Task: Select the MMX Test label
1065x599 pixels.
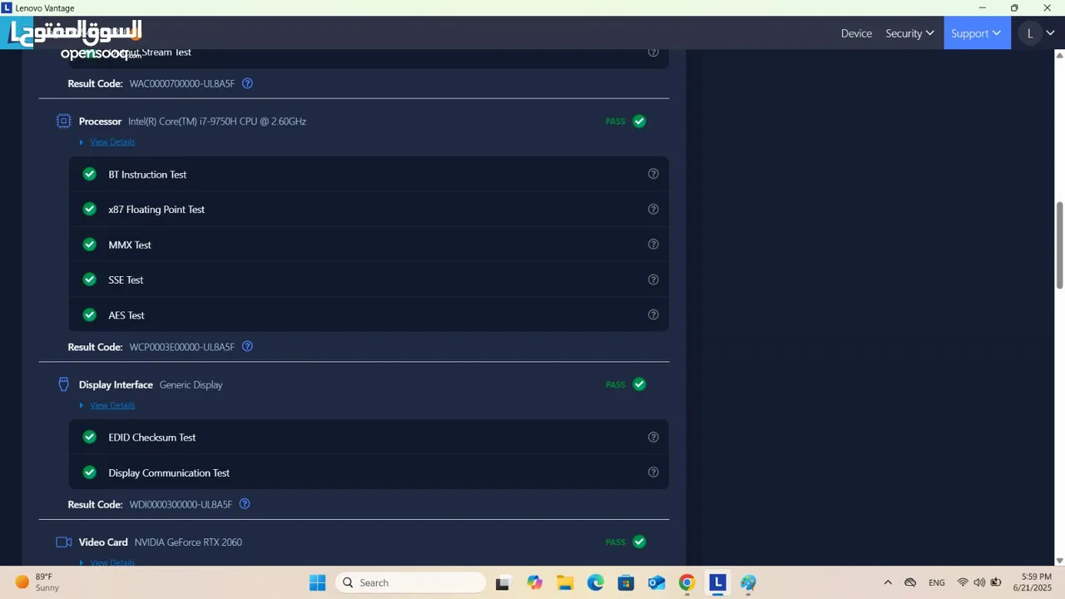Action: click(x=130, y=245)
